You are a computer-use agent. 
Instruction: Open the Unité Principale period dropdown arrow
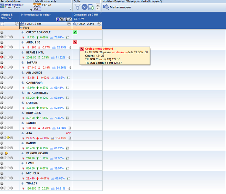click(31, 10)
